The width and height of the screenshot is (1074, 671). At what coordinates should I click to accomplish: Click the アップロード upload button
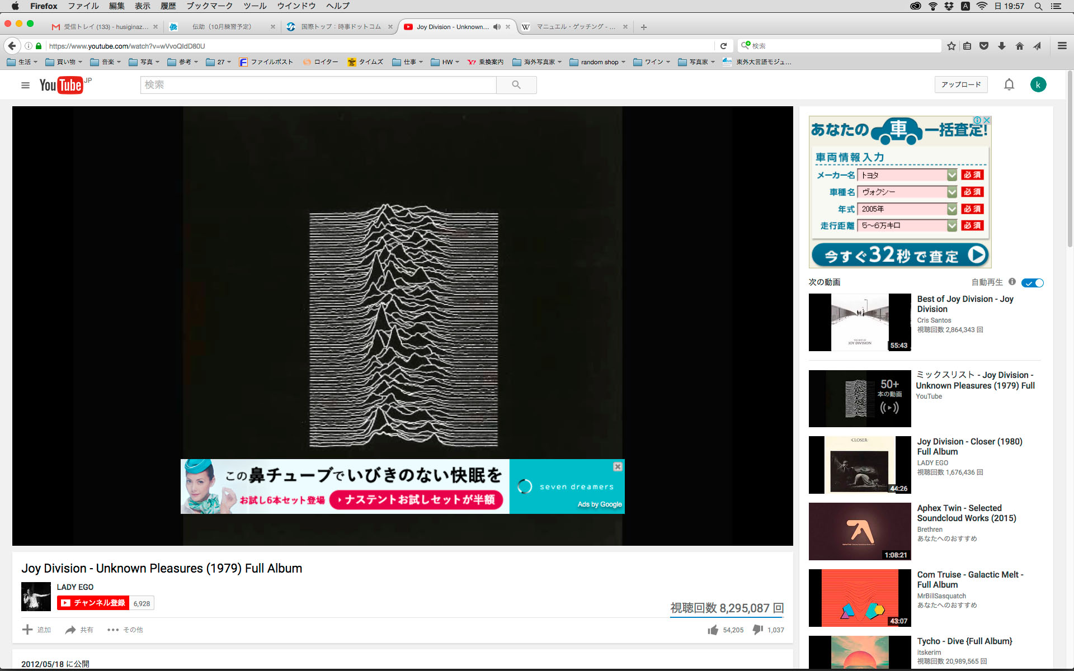coord(960,84)
